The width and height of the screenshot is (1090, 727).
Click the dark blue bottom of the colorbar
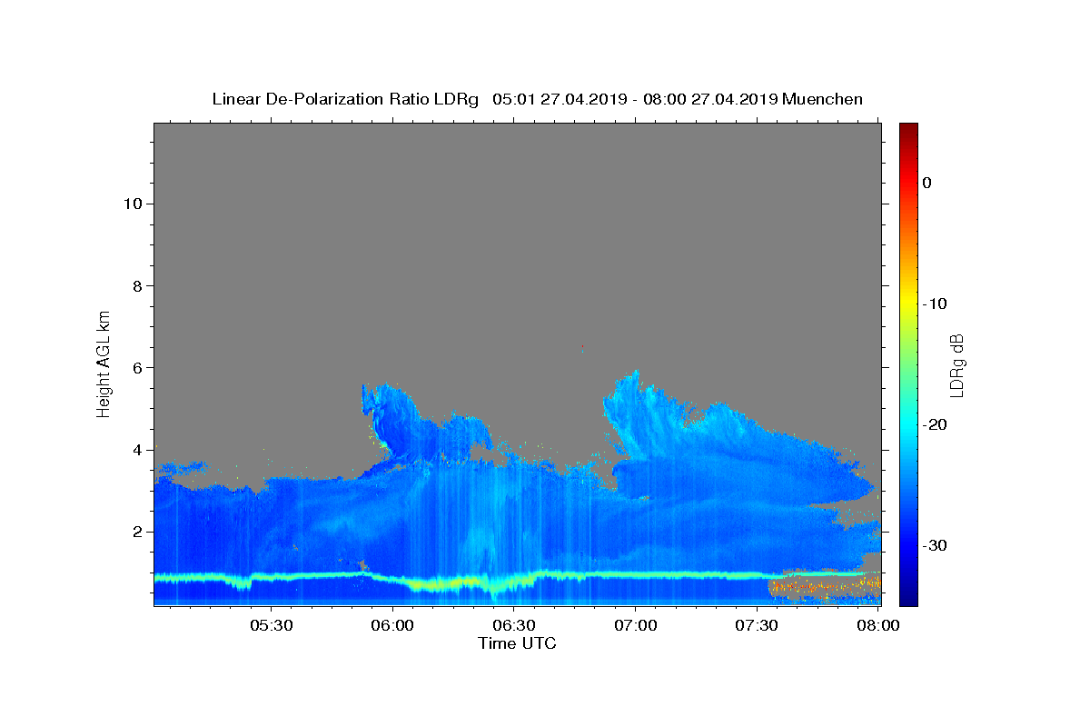(x=908, y=598)
